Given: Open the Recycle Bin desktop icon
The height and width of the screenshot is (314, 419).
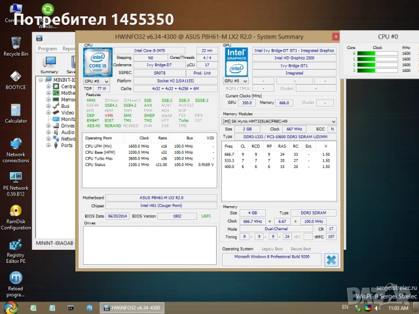Looking at the screenshot, I should tap(16, 46).
